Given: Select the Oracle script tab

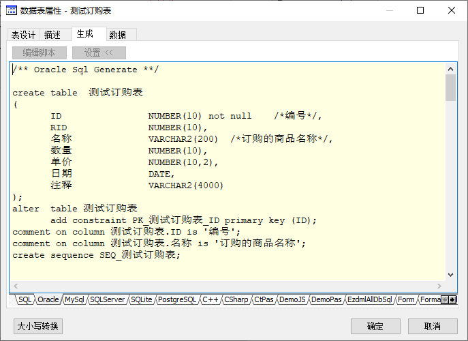Looking at the screenshot, I should (48, 299).
